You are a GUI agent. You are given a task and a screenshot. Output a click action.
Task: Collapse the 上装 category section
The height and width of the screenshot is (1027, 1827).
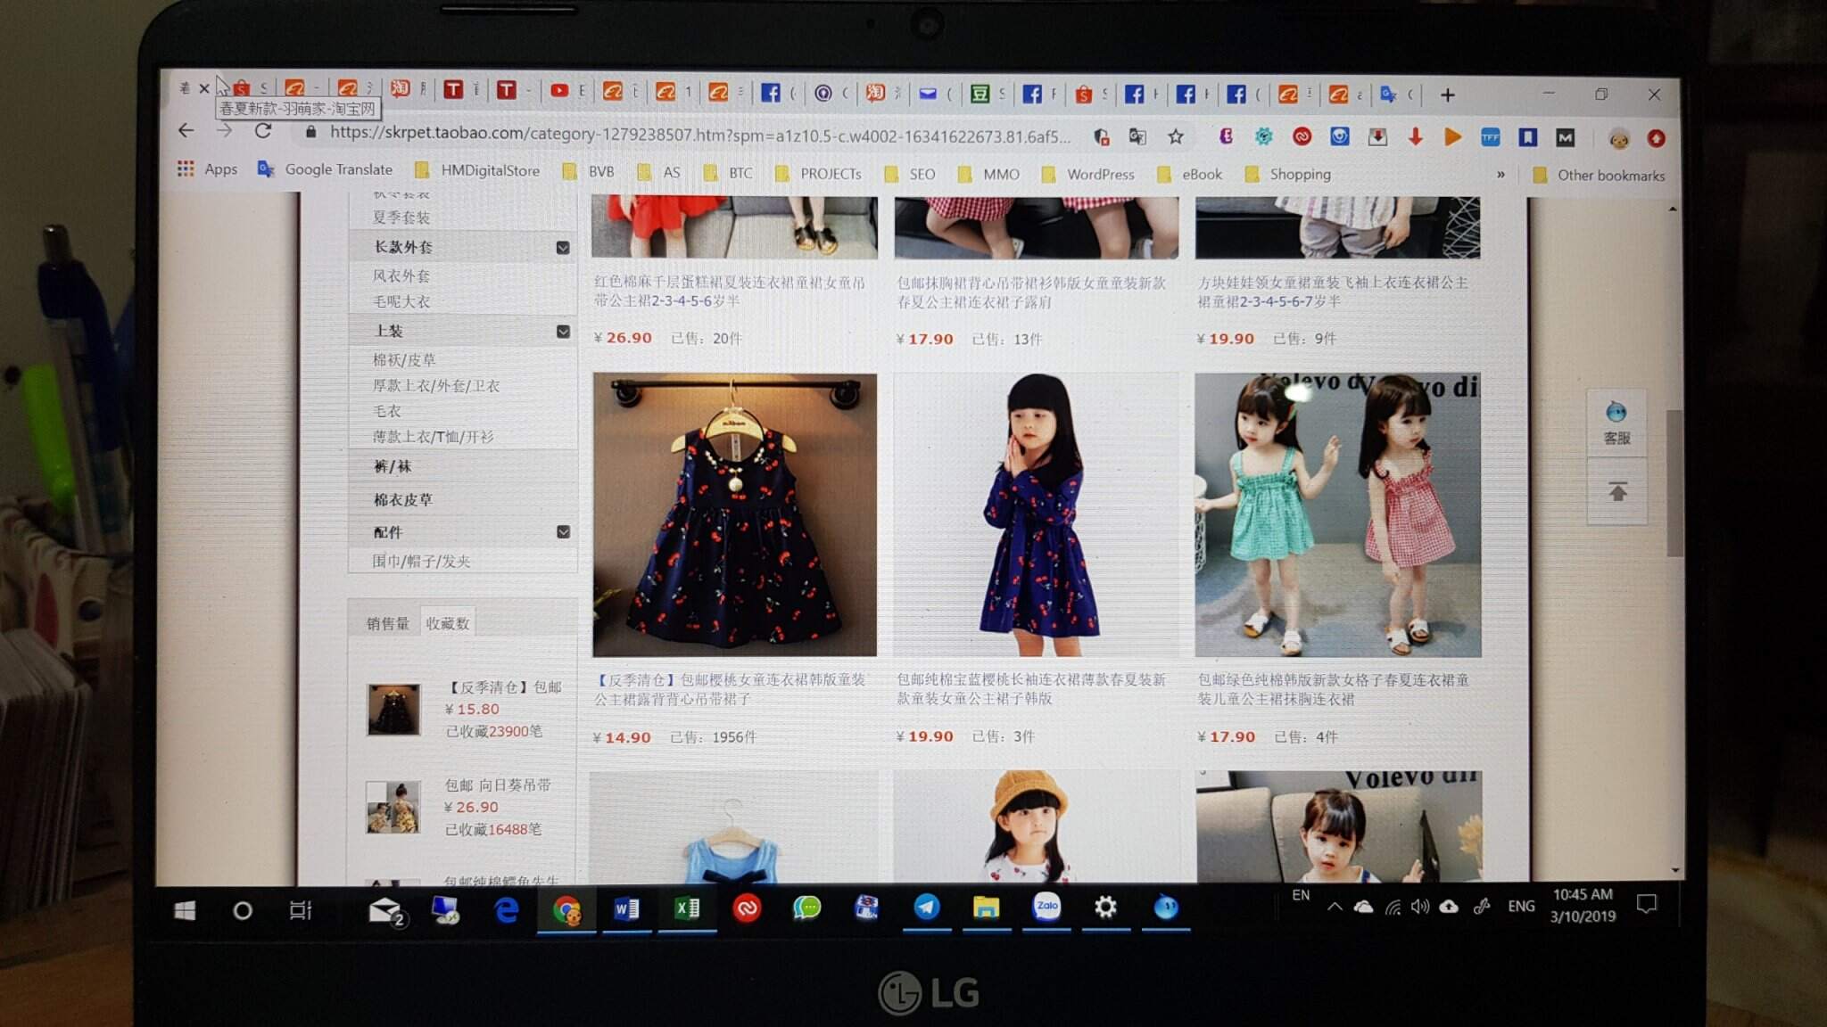tap(563, 332)
